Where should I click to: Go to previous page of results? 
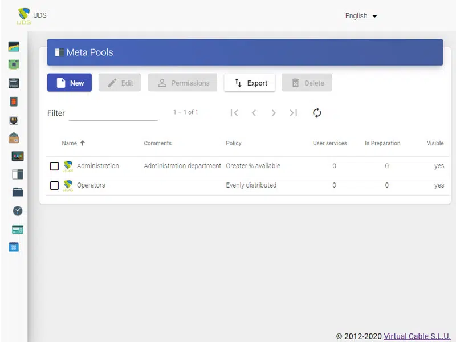pyautogui.click(x=254, y=113)
